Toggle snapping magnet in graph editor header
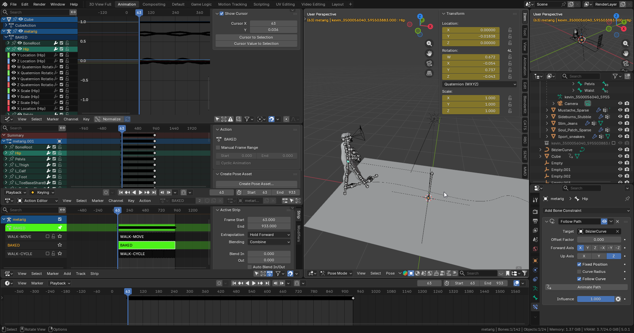The width and height of the screenshot is (634, 333). 271,119
